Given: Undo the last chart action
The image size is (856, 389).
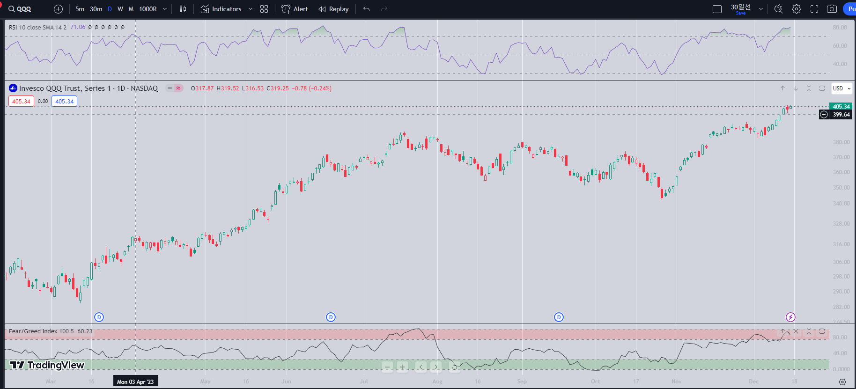Looking at the screenshot, I should pos(366,9).
